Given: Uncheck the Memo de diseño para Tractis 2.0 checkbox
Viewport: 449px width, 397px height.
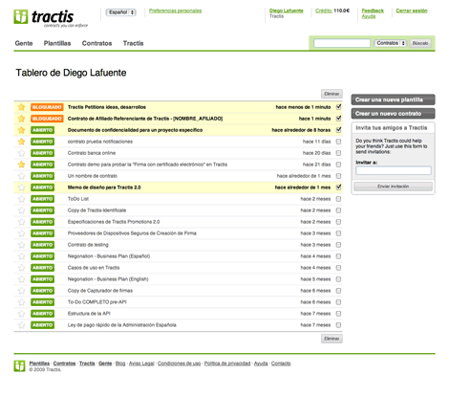Looking at the screenshot, I should coord(338,187).
